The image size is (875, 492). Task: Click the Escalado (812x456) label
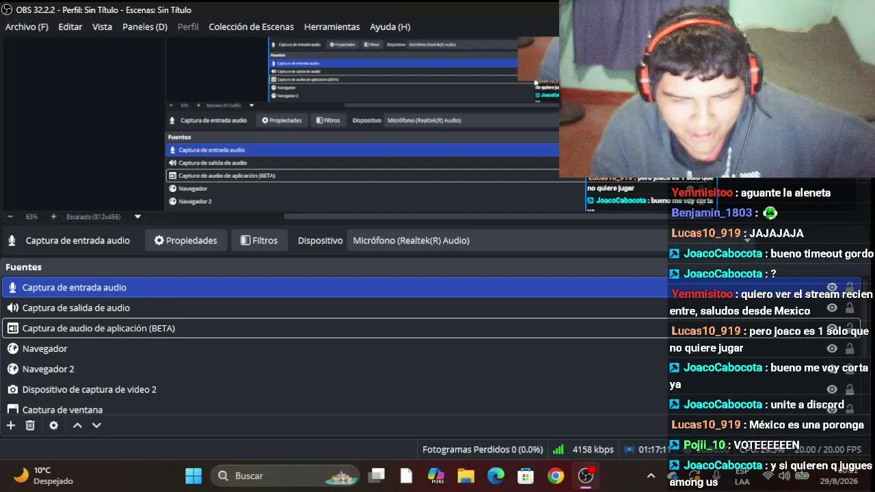pyautogui.click(x=94, y=217)
